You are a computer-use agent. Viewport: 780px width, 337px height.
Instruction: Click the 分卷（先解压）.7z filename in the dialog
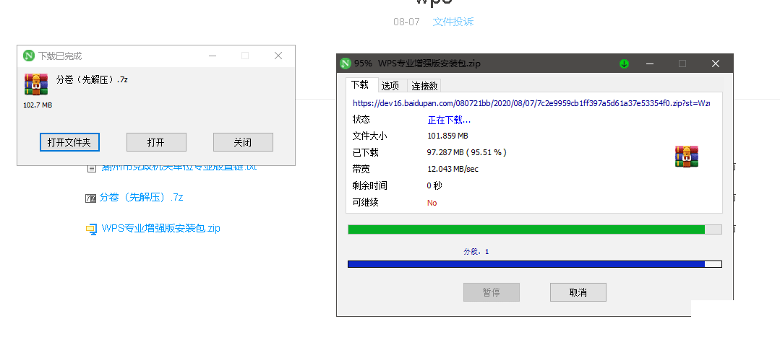(x=92, y=79)
